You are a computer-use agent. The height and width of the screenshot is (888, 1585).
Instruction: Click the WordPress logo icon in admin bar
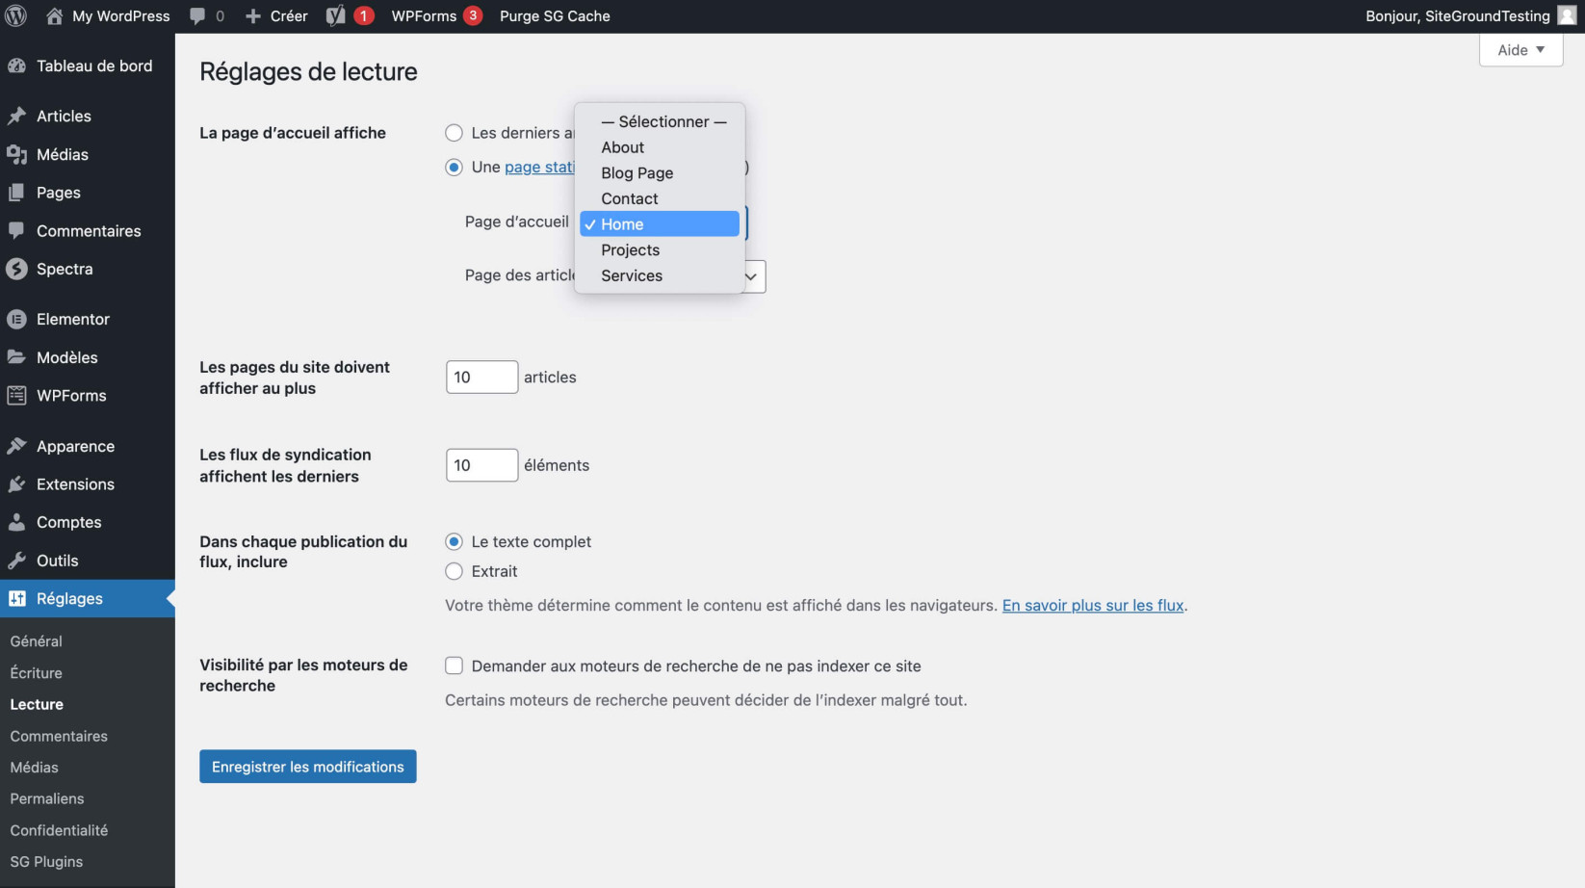pos(16,16)
